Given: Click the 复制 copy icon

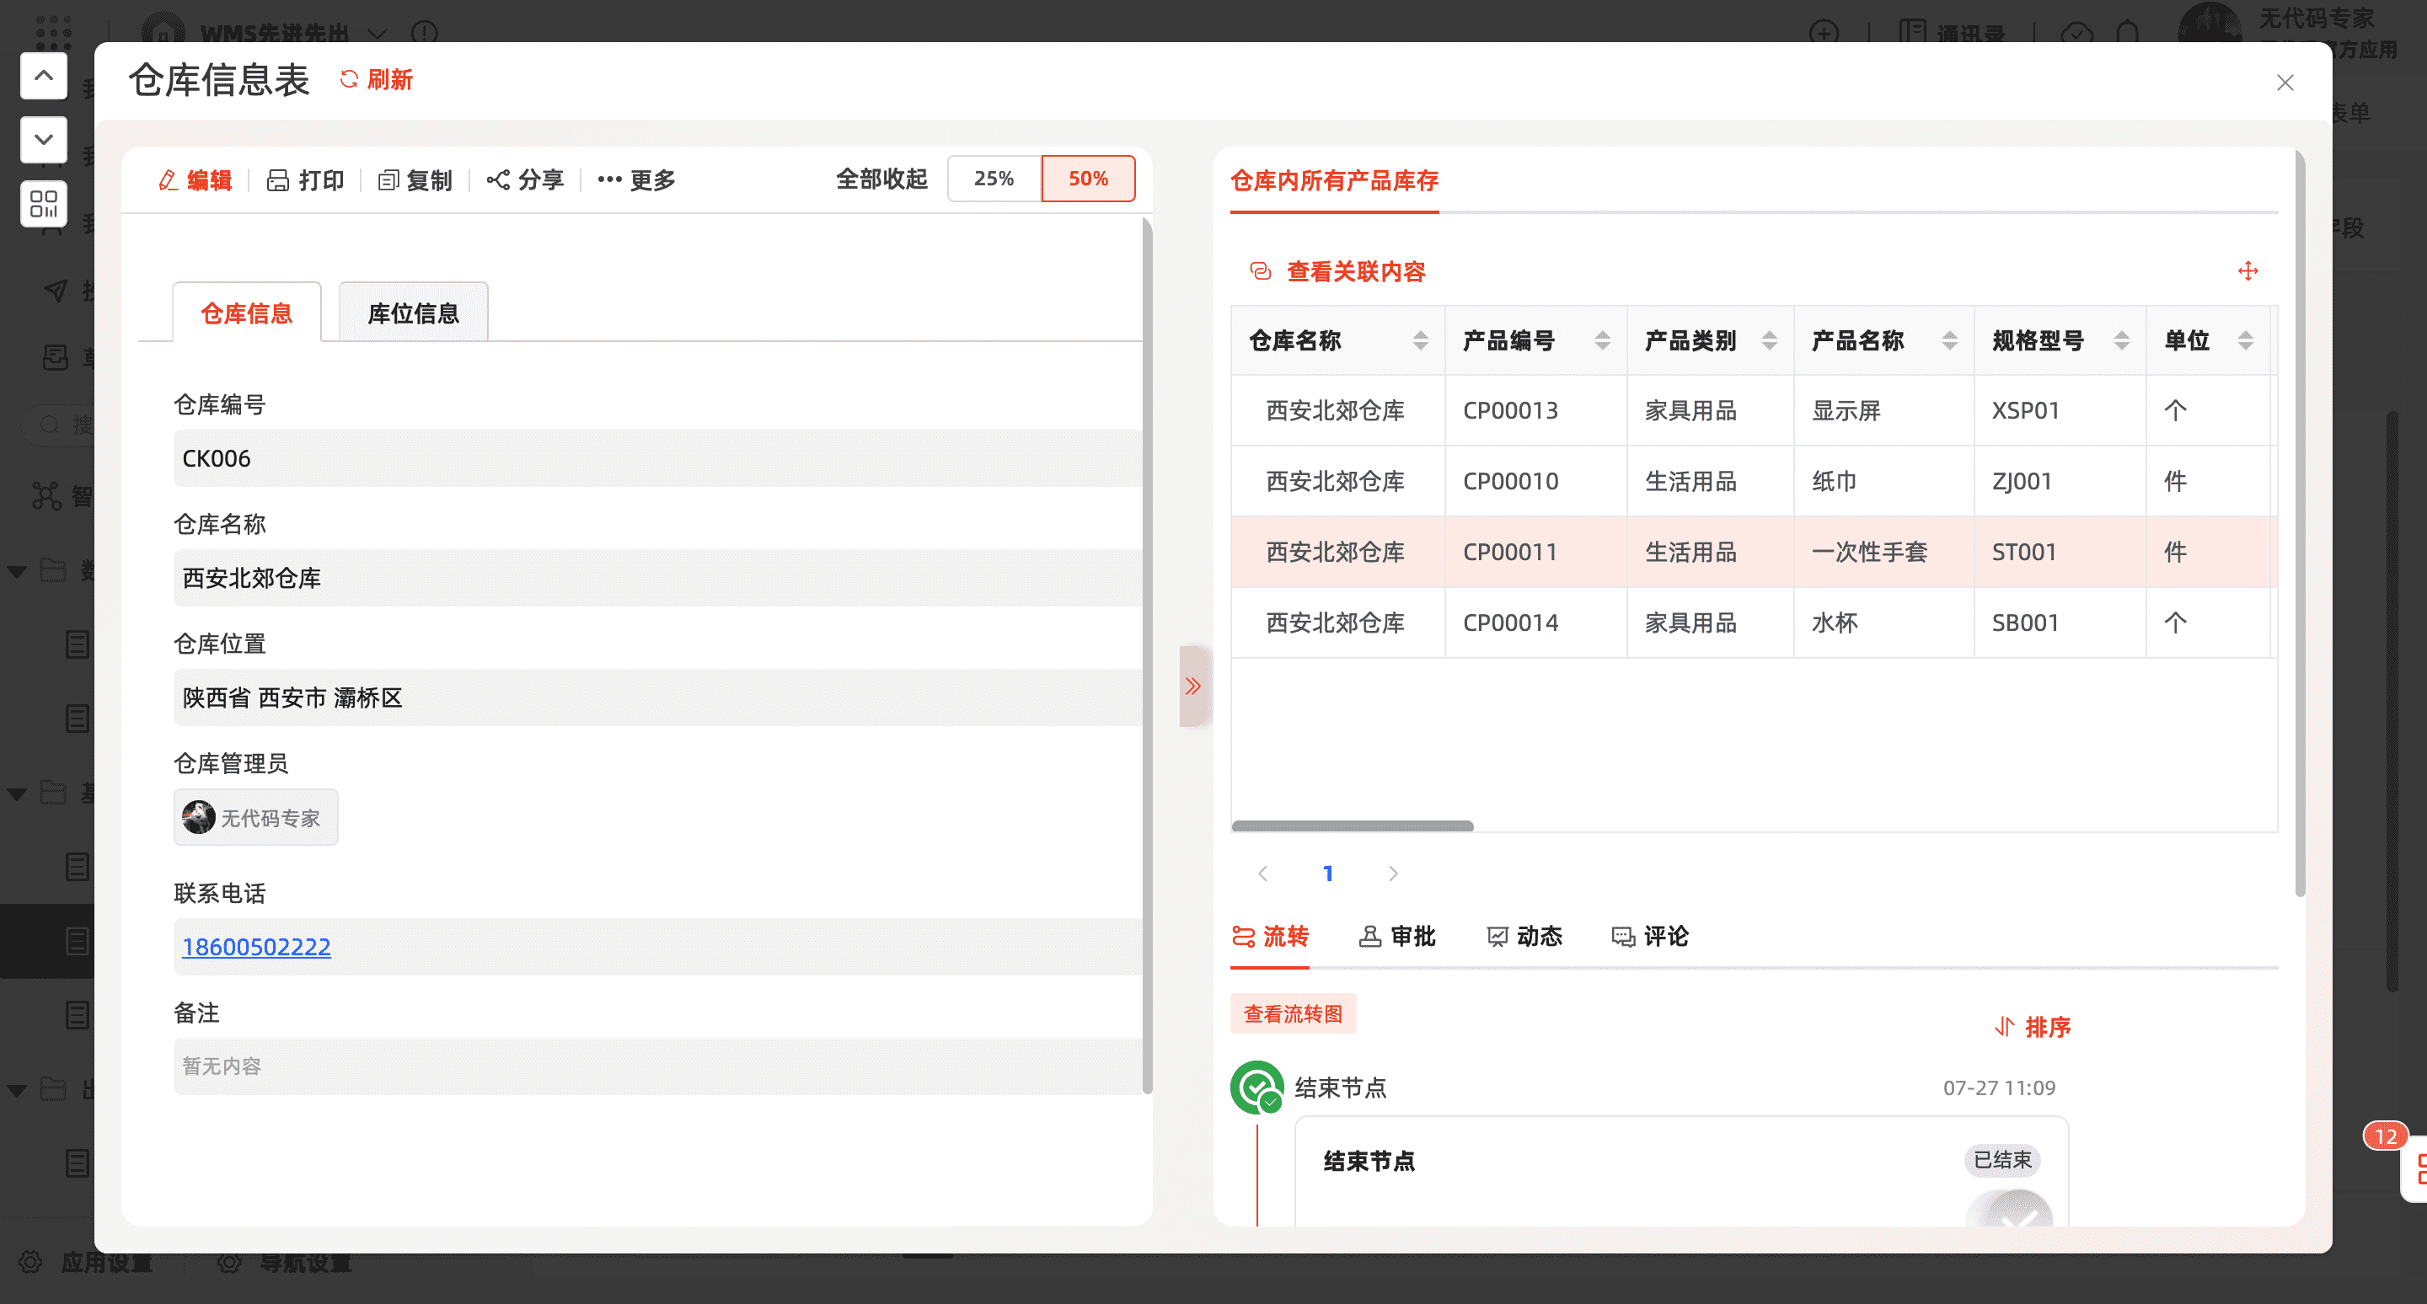Looking at the screenshot, I should pos(388,179).
